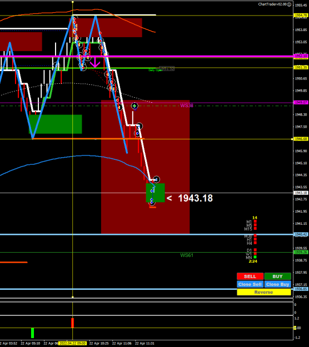This screenshot has height=347, width=309.
Task: Click the M5 timeframe red indicator square
Action: tap(255, 225)
